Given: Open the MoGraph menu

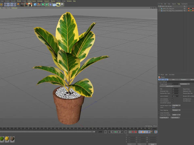Looking at the screenshot, I should point(40,1).
